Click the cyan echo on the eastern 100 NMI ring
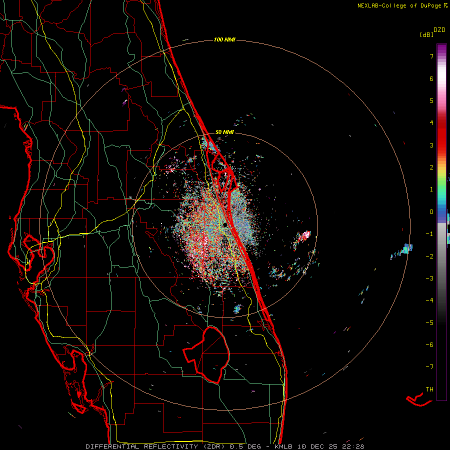This screenshot has height=450, width=450. click(406, 248)
